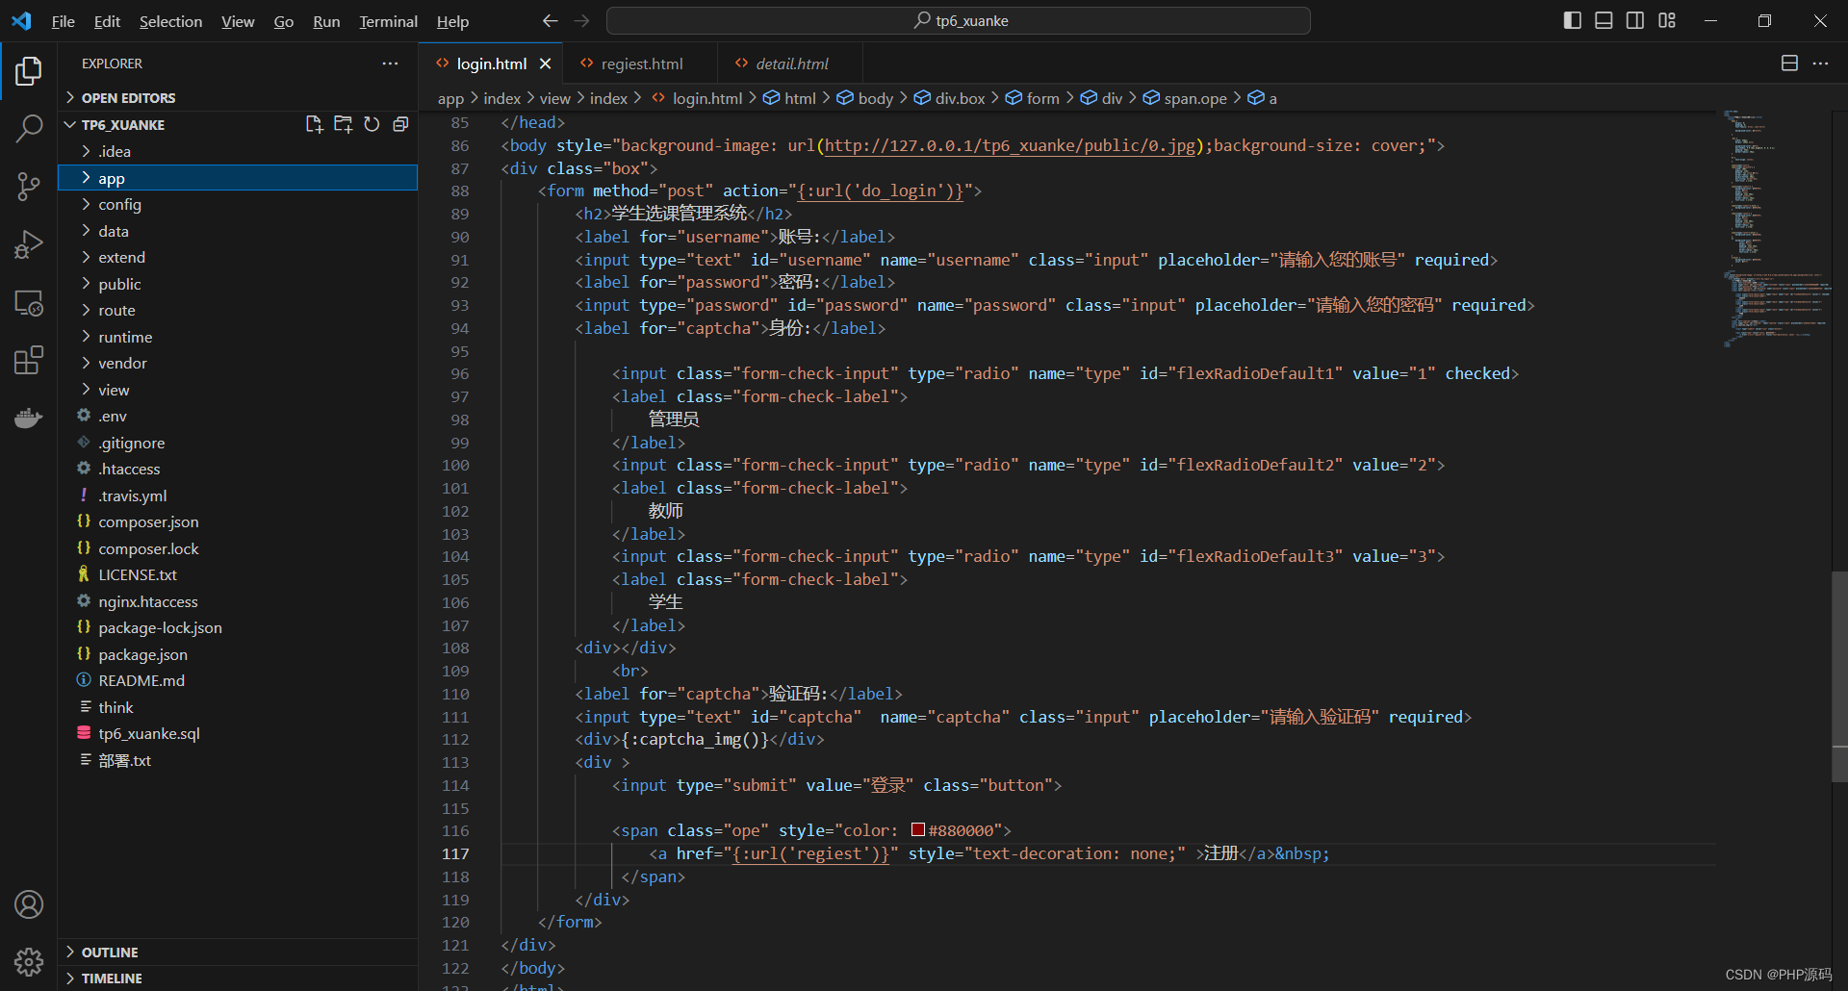Open the Go menu
Image resolution: width=1848 pixels, height=991 pixels.
click(283, 21)
